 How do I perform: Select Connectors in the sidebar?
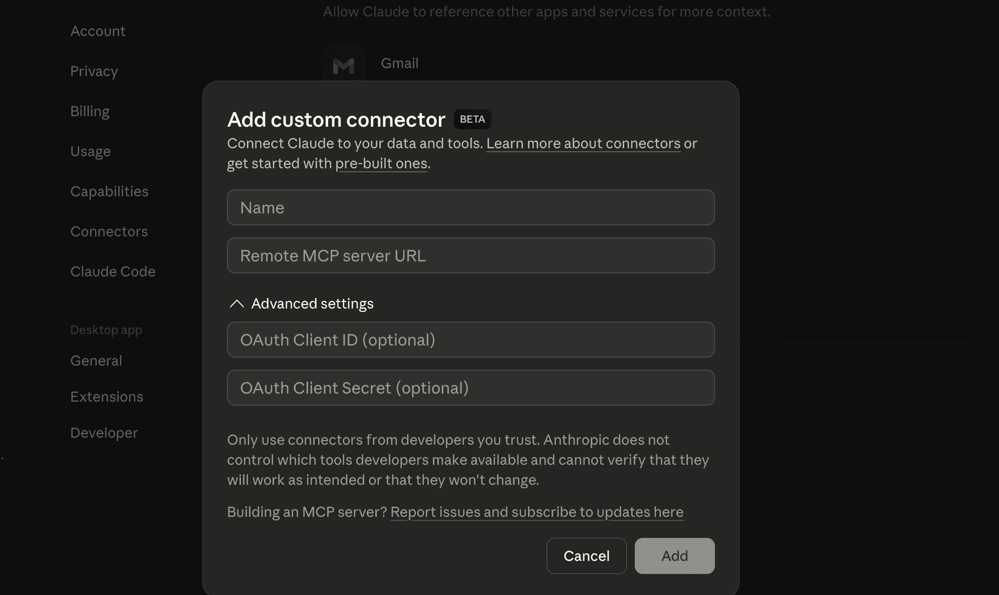click(x=109, y=231)
